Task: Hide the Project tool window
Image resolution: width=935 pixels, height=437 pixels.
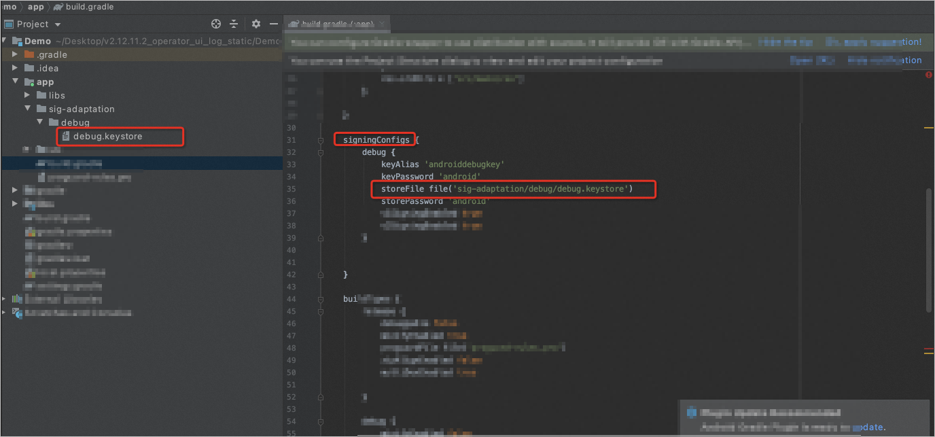Action: (274, 24)
